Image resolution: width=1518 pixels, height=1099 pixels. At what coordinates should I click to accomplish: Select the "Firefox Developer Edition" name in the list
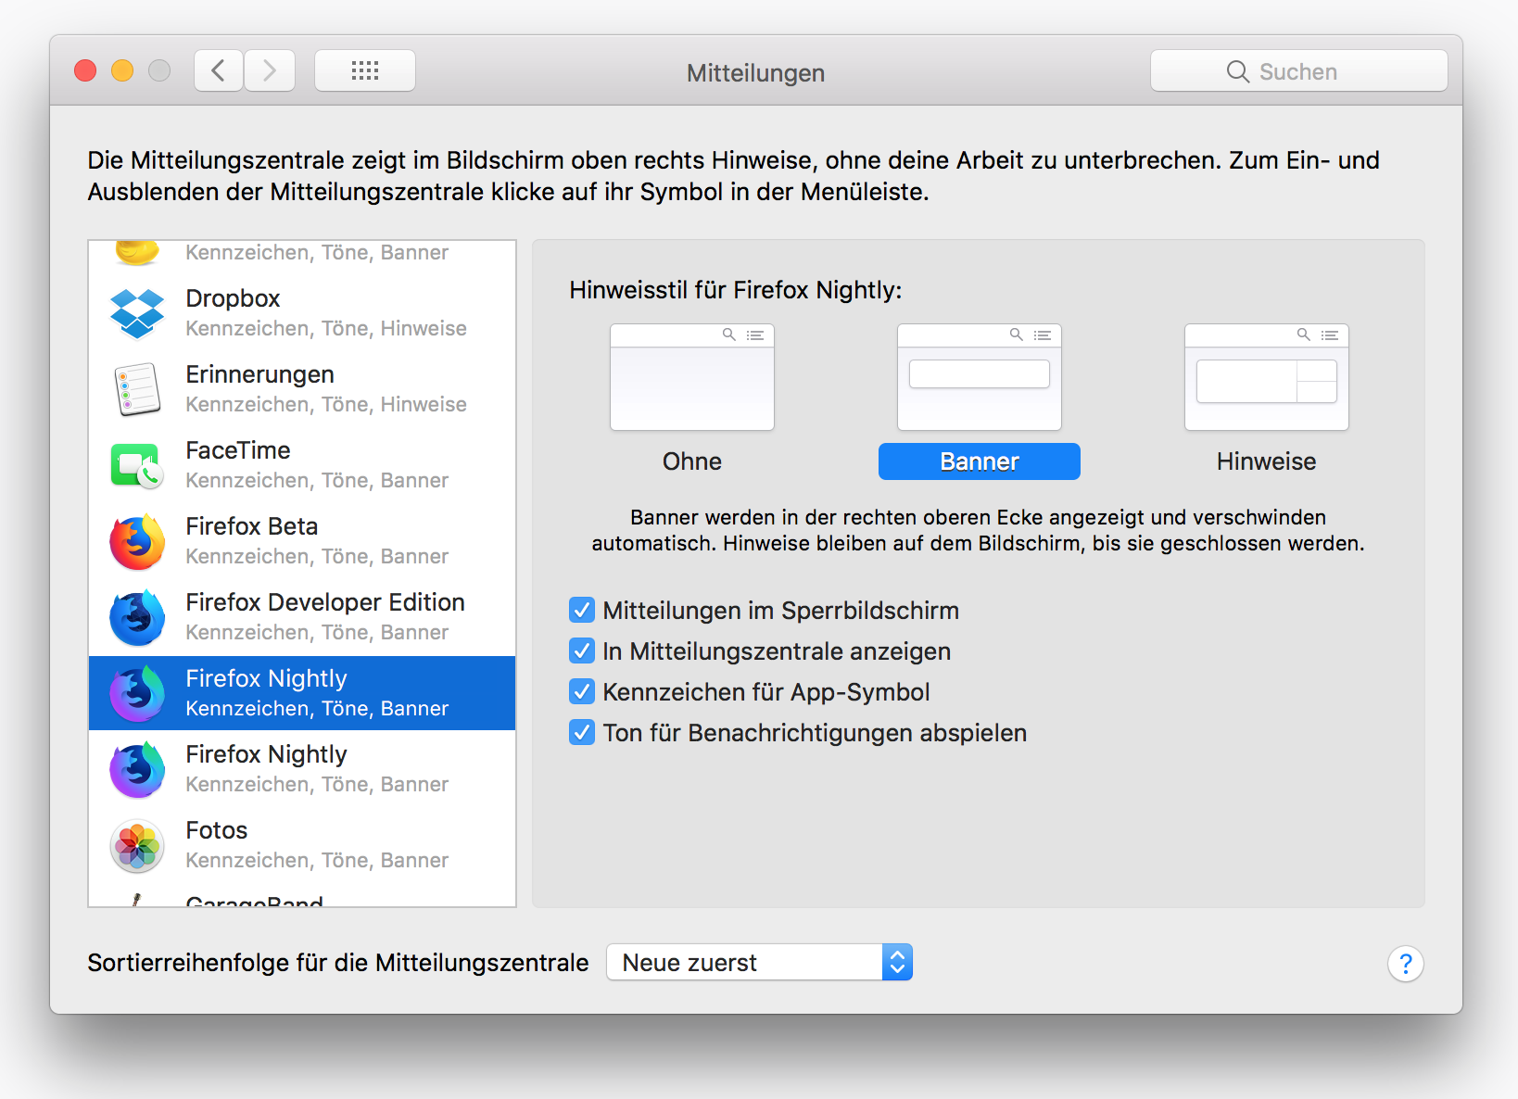(x=325, y=602)
